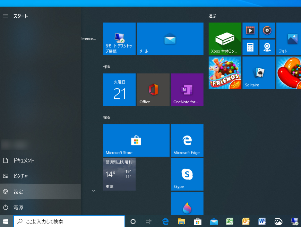Screen dimensions: 301x227
Task: Open the calendar tile showing 21
Action: [x=119, y=90]
